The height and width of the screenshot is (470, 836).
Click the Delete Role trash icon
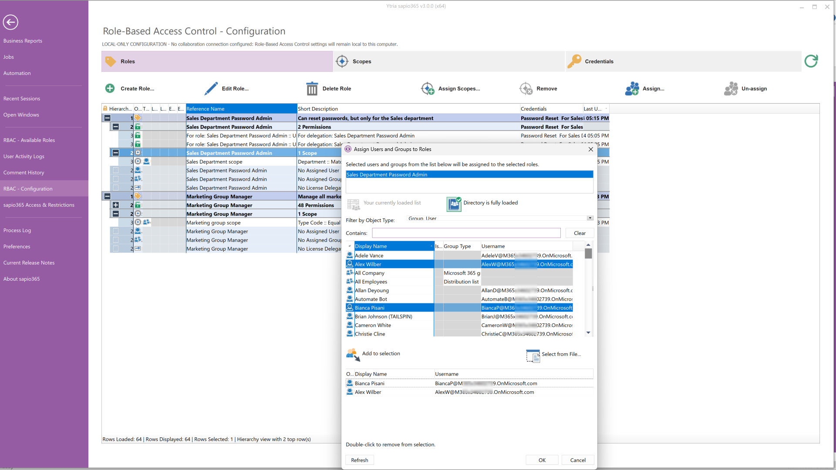tap(312, 88)
